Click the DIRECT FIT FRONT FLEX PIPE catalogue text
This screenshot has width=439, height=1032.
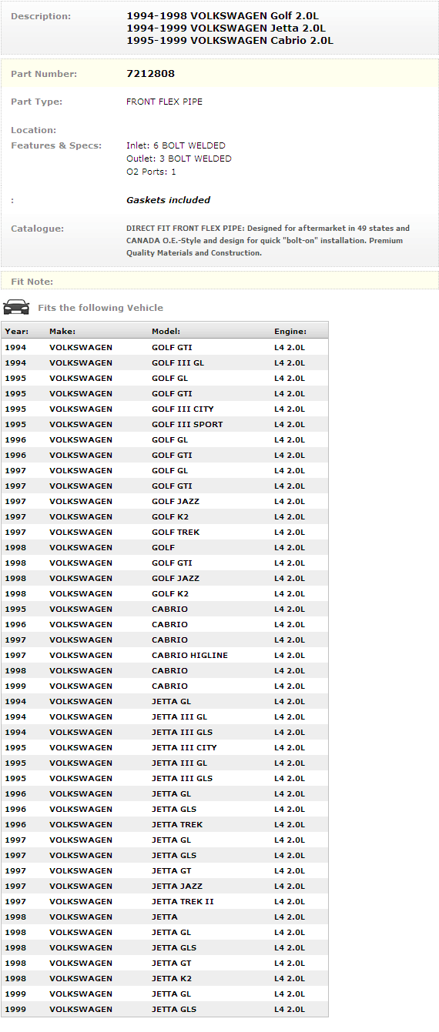click(x=268, y=240)
